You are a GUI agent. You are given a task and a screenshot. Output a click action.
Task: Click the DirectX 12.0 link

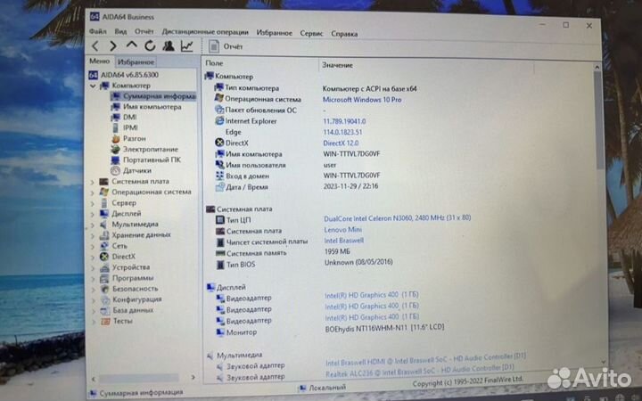pyautogui.click(x=341, y=143)
